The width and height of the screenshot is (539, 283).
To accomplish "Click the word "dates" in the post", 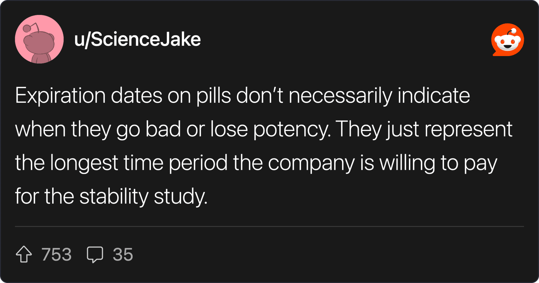I will click(x=137, y=96).
